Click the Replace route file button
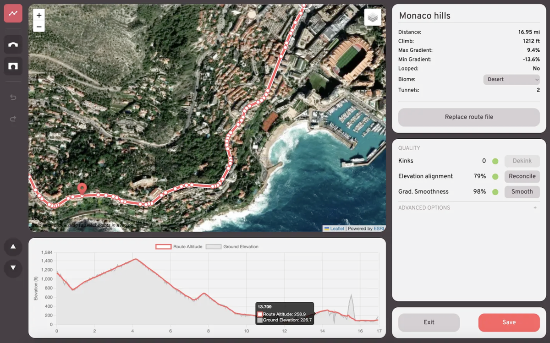The height and width of the screenshot is (343, 550). 468,117
